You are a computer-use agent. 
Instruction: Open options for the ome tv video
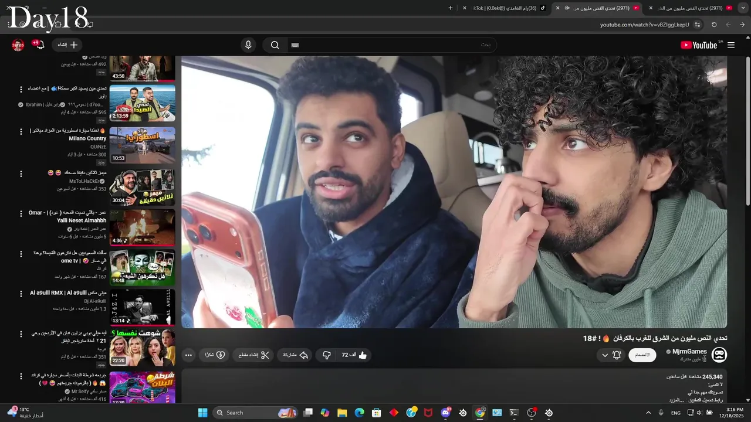point(21,253)
